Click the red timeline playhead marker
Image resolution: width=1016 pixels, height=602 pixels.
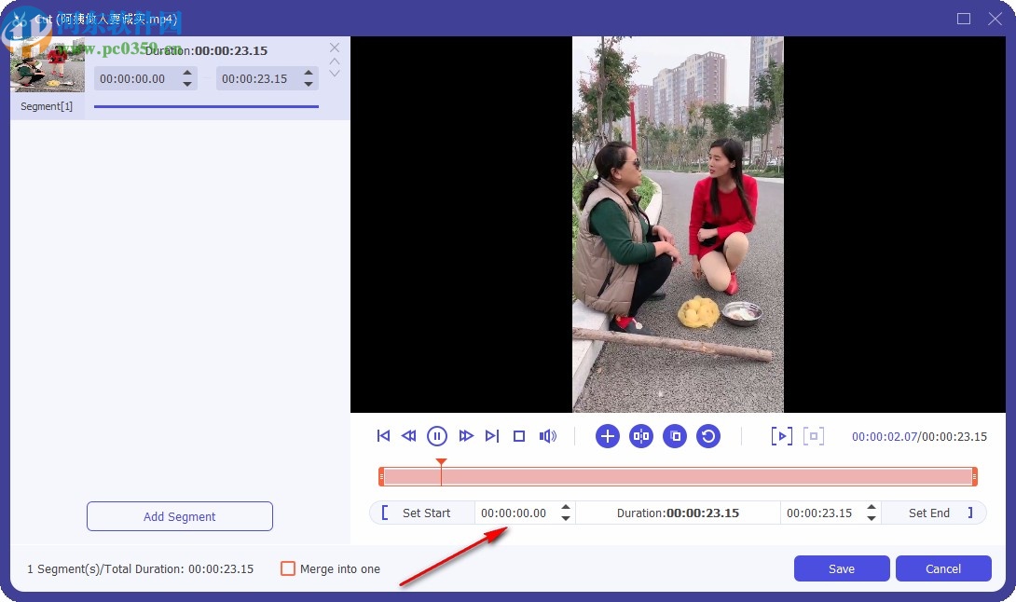(x=441, y=462)
